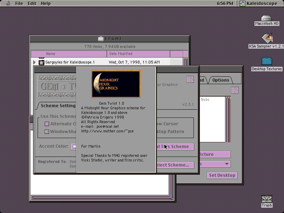Click the http://www.mother.com/~pce URL

tap(108, 131)
